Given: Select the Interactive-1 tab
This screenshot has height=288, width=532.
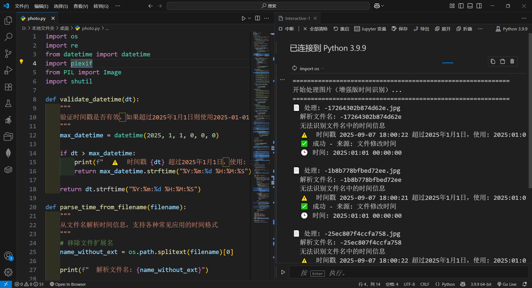Looking at the screenshot, I should (298, 18).
